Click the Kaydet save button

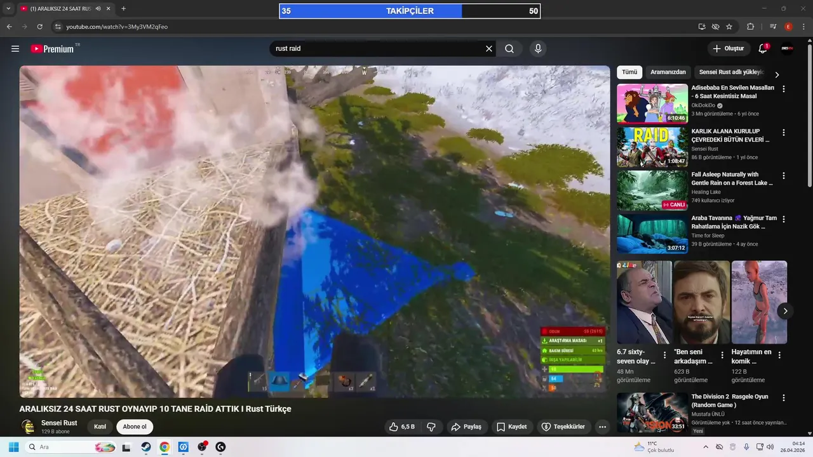[x=512, y=427]
